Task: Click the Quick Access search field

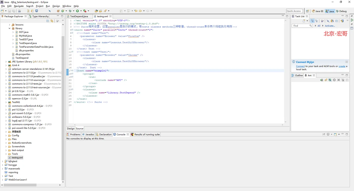Action: (294, 11)
